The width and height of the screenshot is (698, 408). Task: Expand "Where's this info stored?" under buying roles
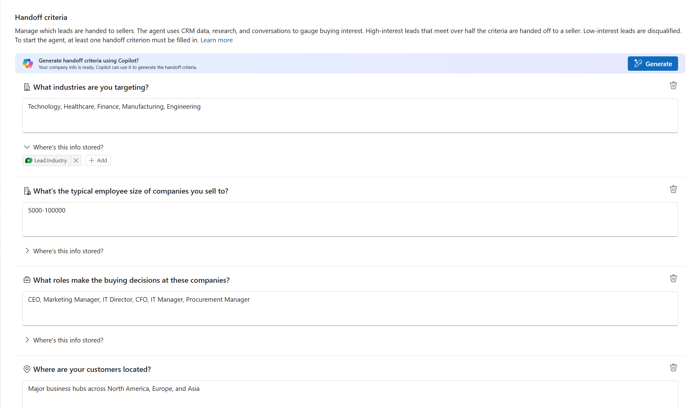coord(27,340)
